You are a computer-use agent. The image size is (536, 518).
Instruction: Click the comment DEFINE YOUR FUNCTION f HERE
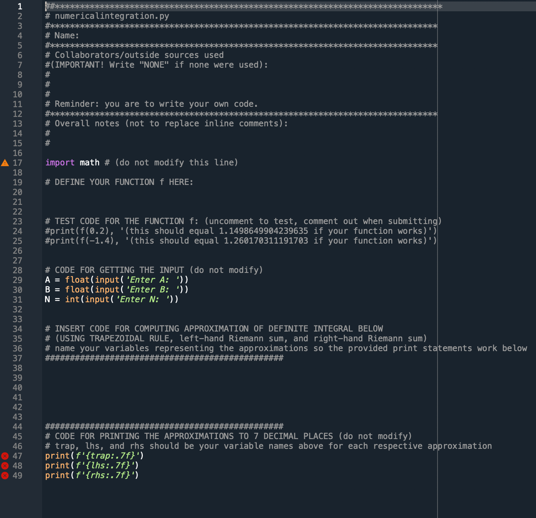coord(119,182)
